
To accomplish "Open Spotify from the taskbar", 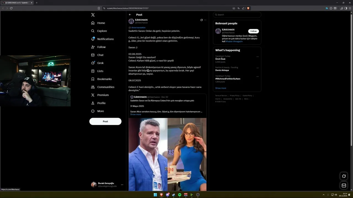I will [180, 195].
